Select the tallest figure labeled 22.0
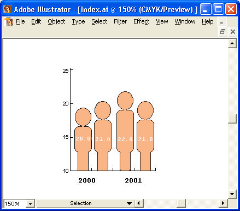Viewport: 240px width, 211px height. click(125, 131)
